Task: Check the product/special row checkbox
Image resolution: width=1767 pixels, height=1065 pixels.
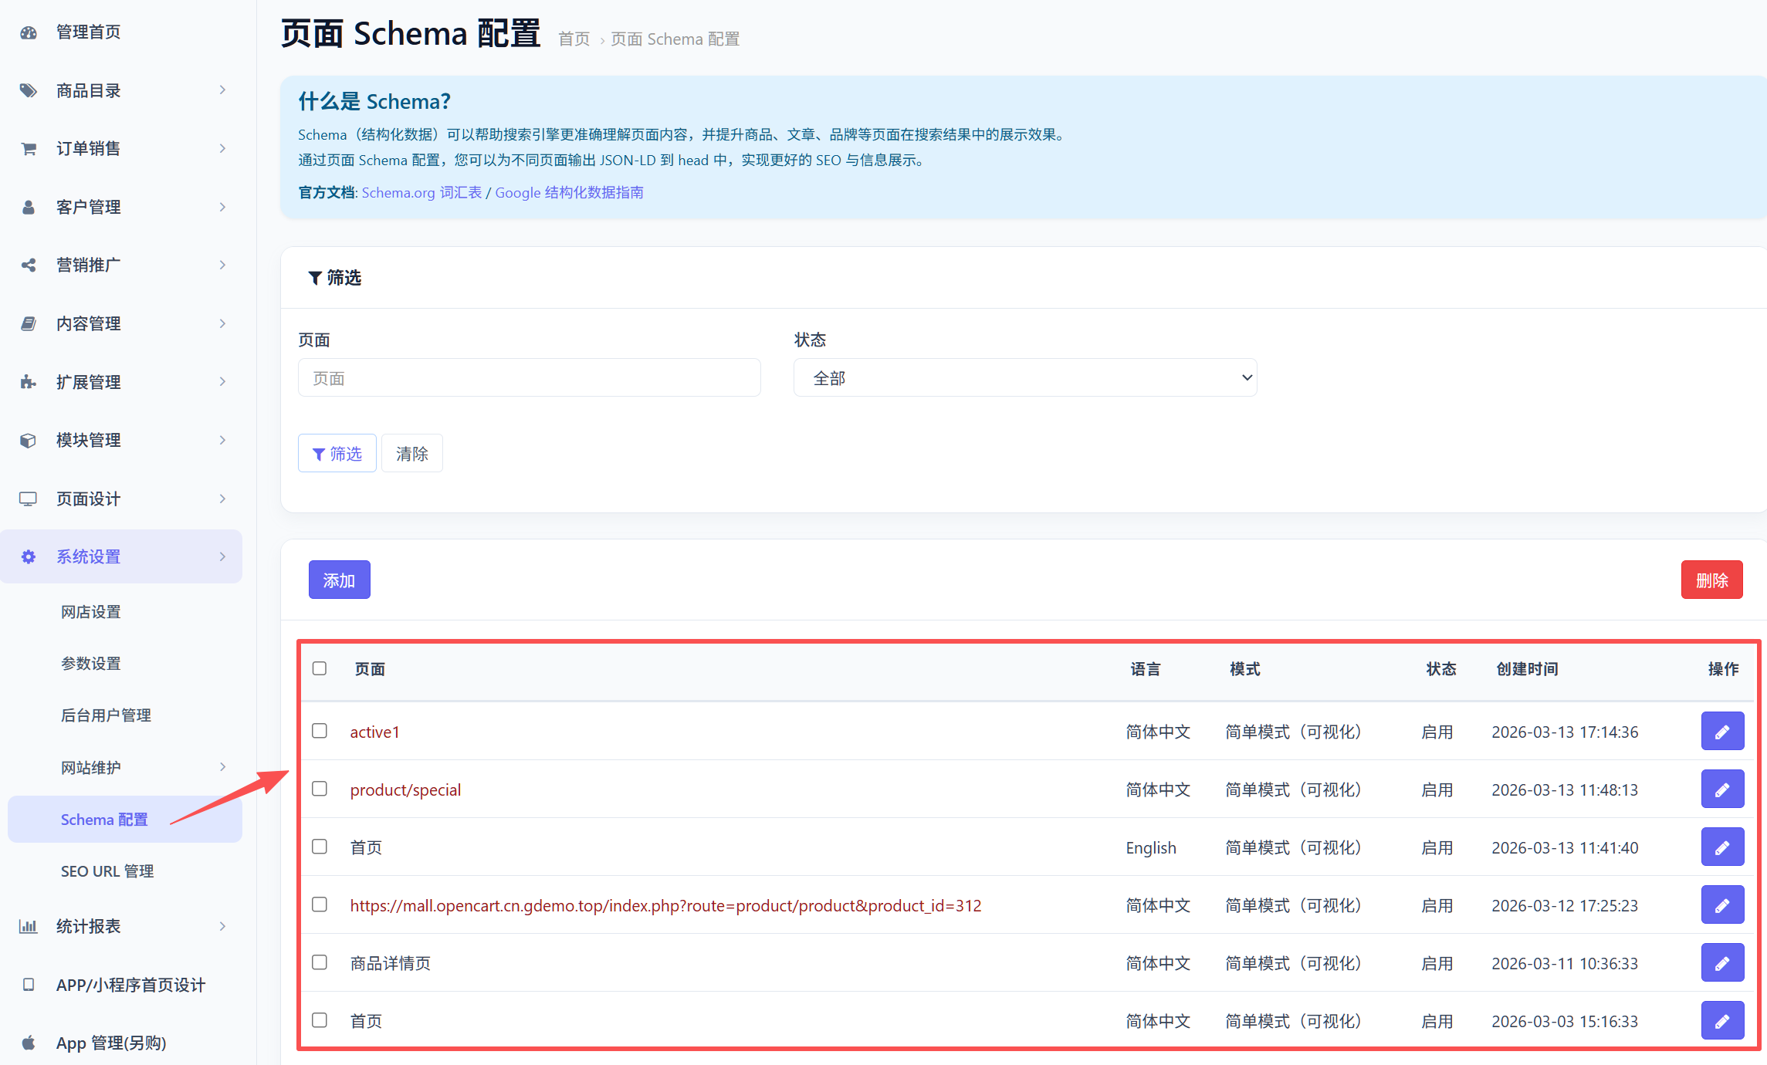Action: click(320, 789)
